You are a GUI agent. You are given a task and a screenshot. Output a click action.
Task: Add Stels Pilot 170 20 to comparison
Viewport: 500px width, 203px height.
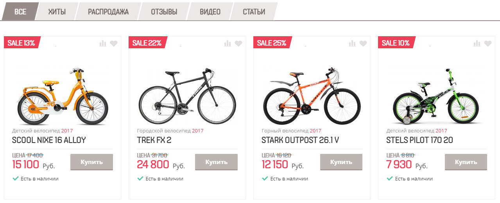(477, 43)
